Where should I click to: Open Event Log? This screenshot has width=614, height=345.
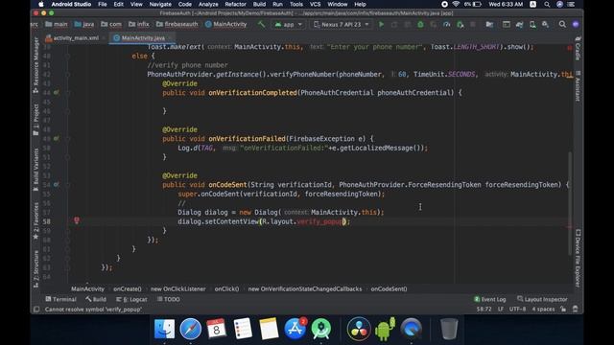coord(490,299)
